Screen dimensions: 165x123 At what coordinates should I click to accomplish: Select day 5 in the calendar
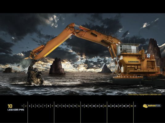click(37, 106)
